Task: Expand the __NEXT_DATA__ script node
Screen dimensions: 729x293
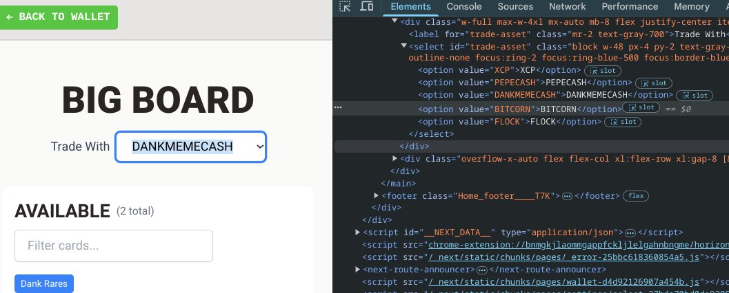Action: 357,232
